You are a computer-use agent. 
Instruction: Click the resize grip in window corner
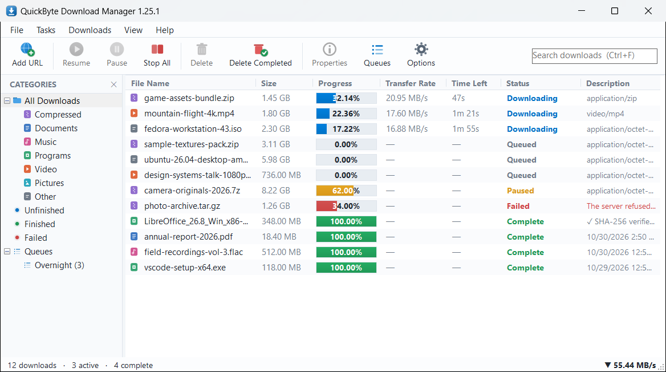click(x=661, y=366)
